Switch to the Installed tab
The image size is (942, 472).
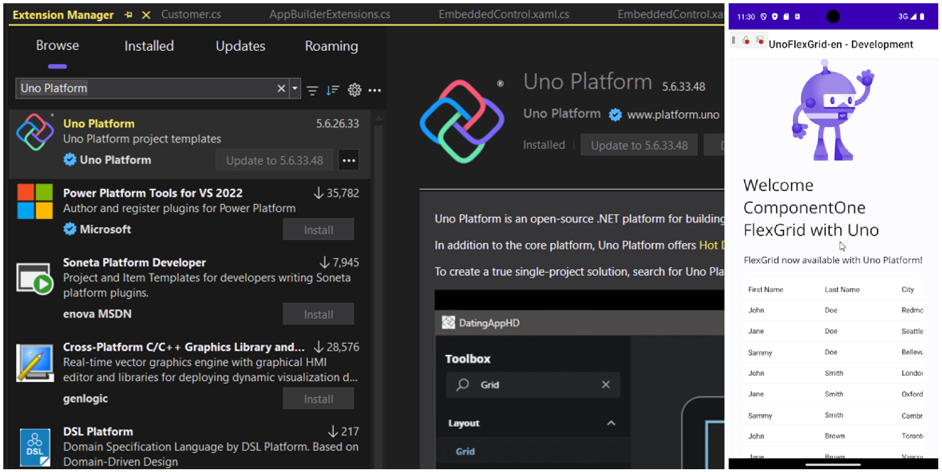tap(149, 46)
